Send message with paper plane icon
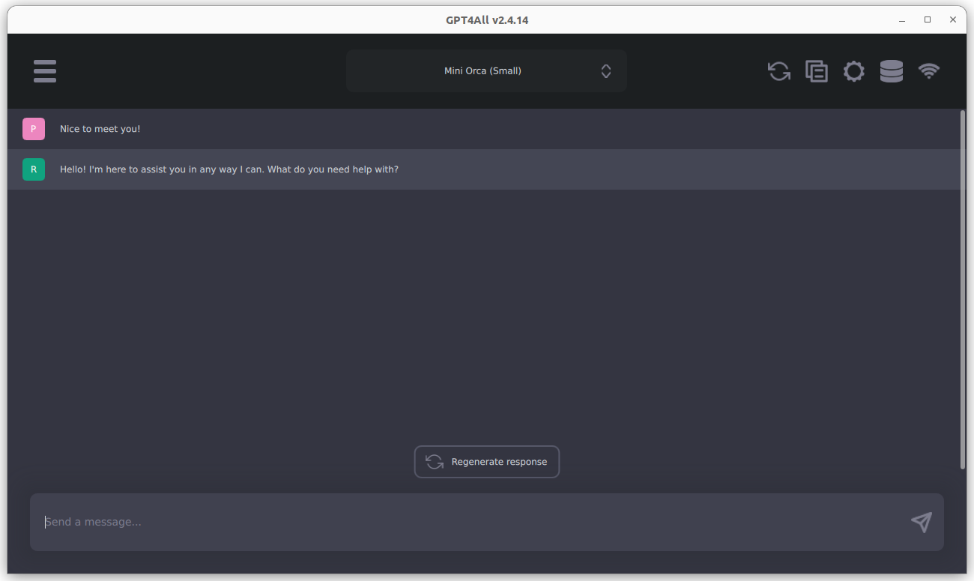 [x=921, y=522]
